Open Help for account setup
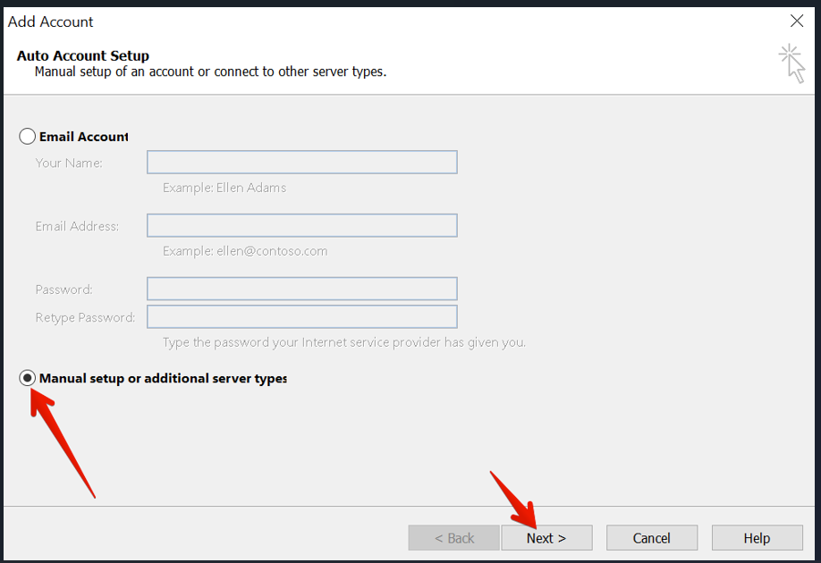Image resolution: width=821 pixels, height=563 pixels. (758, 538)
